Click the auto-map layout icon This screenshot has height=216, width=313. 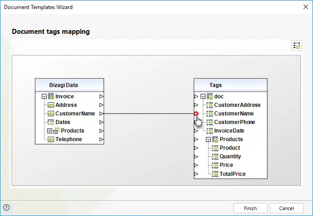point(297,46)
